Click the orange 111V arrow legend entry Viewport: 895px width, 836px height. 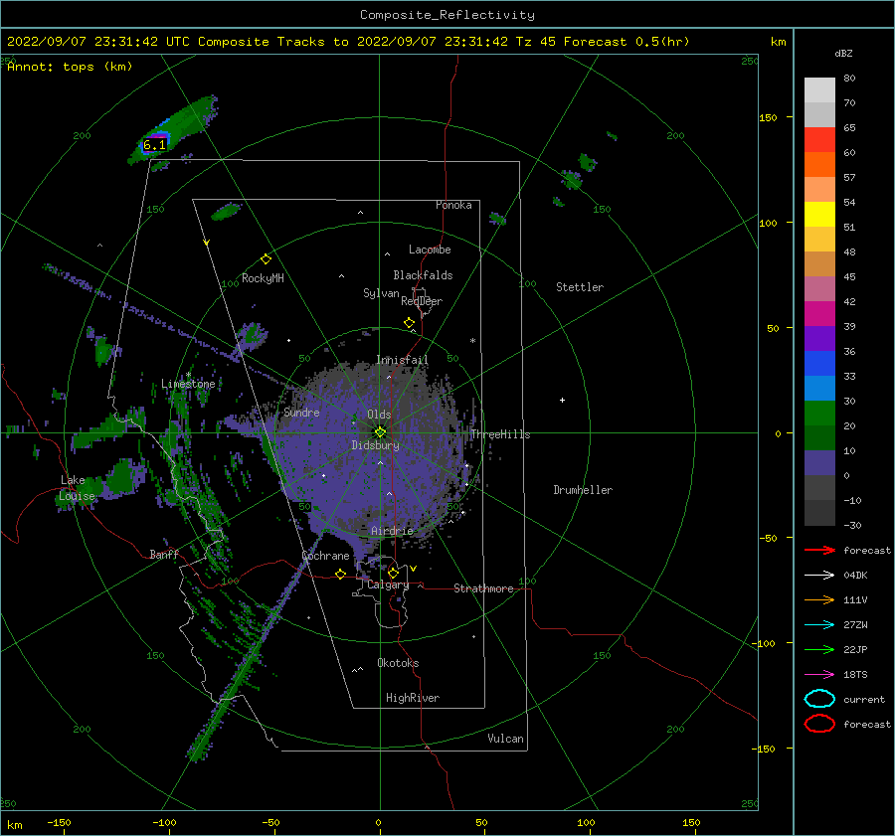pyautogui.click(x=819, y=599)
